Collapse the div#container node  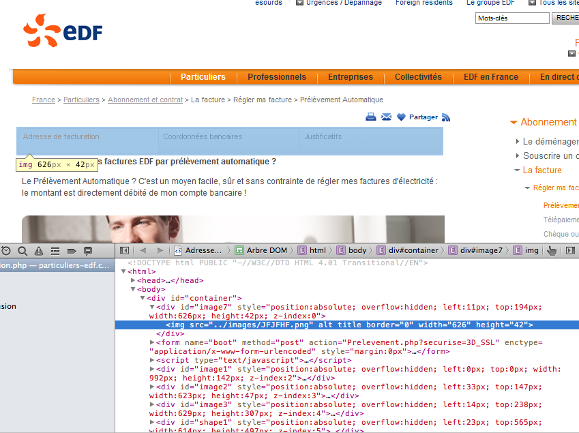[x=143, y=298]
